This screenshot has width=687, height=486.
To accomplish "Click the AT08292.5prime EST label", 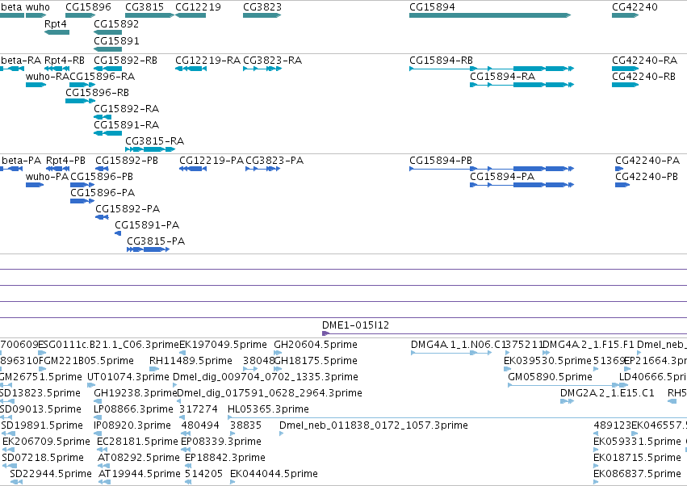I will [x=139, y=458].
